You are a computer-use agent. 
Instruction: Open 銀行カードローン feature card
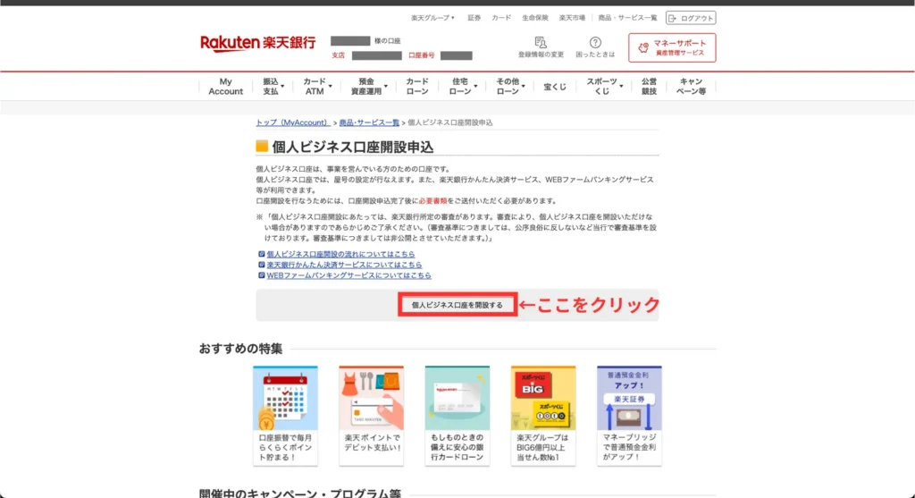point(457,415)
